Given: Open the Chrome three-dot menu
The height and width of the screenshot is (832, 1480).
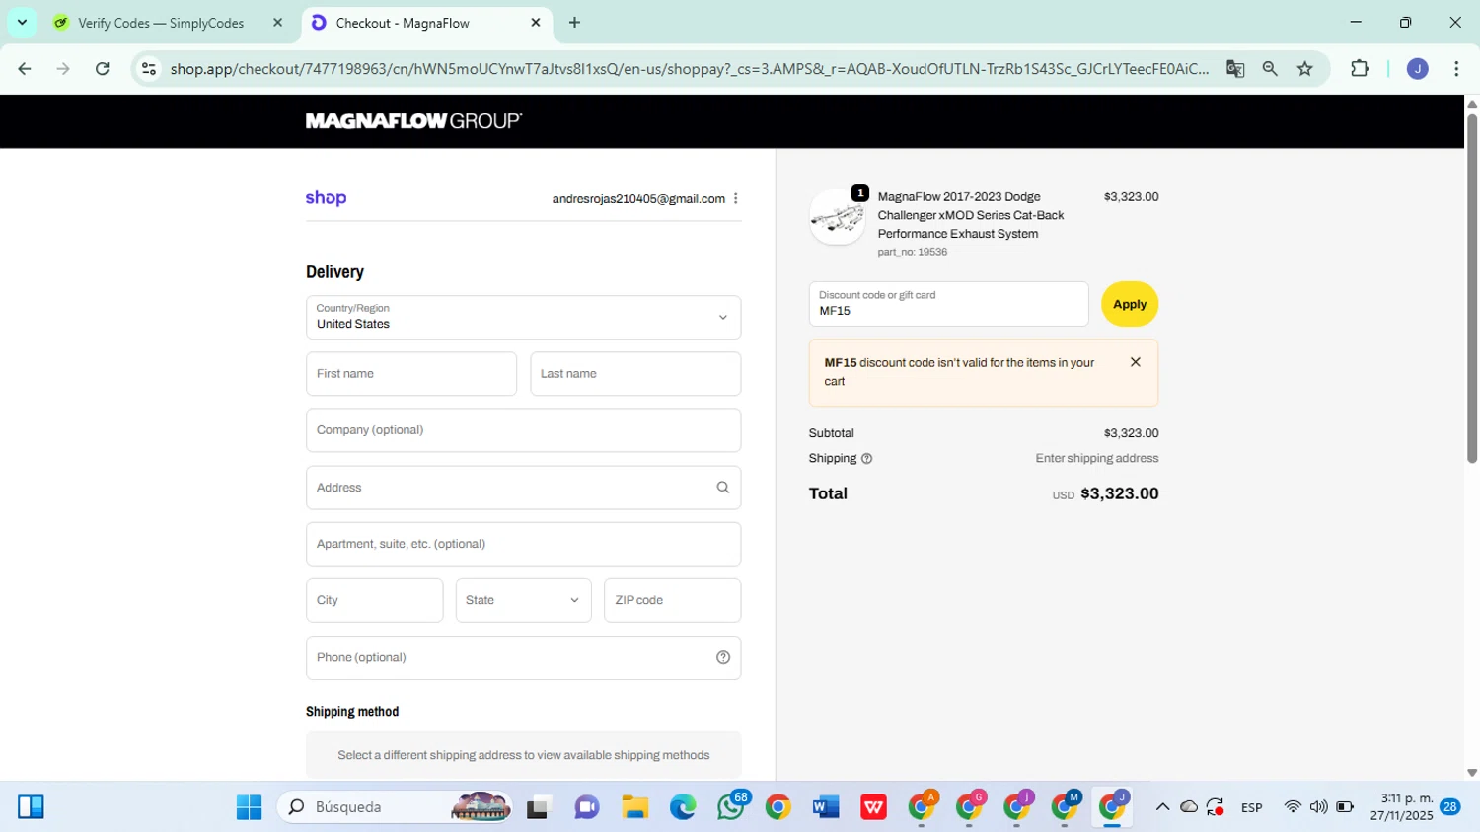Looking at the screenshot, I should coord(1456,68).
